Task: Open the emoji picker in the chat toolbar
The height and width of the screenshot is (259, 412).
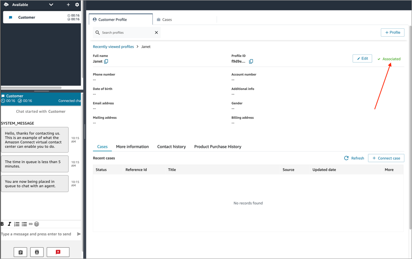Action: click(36, 224)
